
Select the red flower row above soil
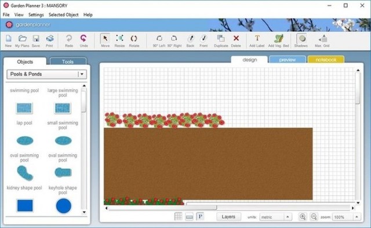(x=165, y=120)
